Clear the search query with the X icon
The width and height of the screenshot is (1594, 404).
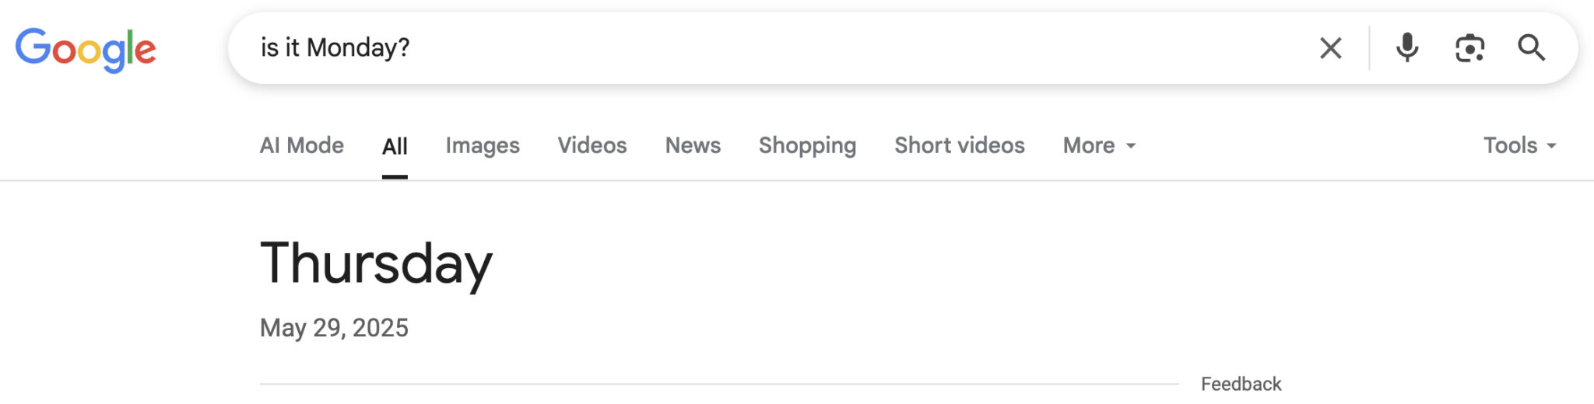pyautogui.click(x=1330, y=48)
